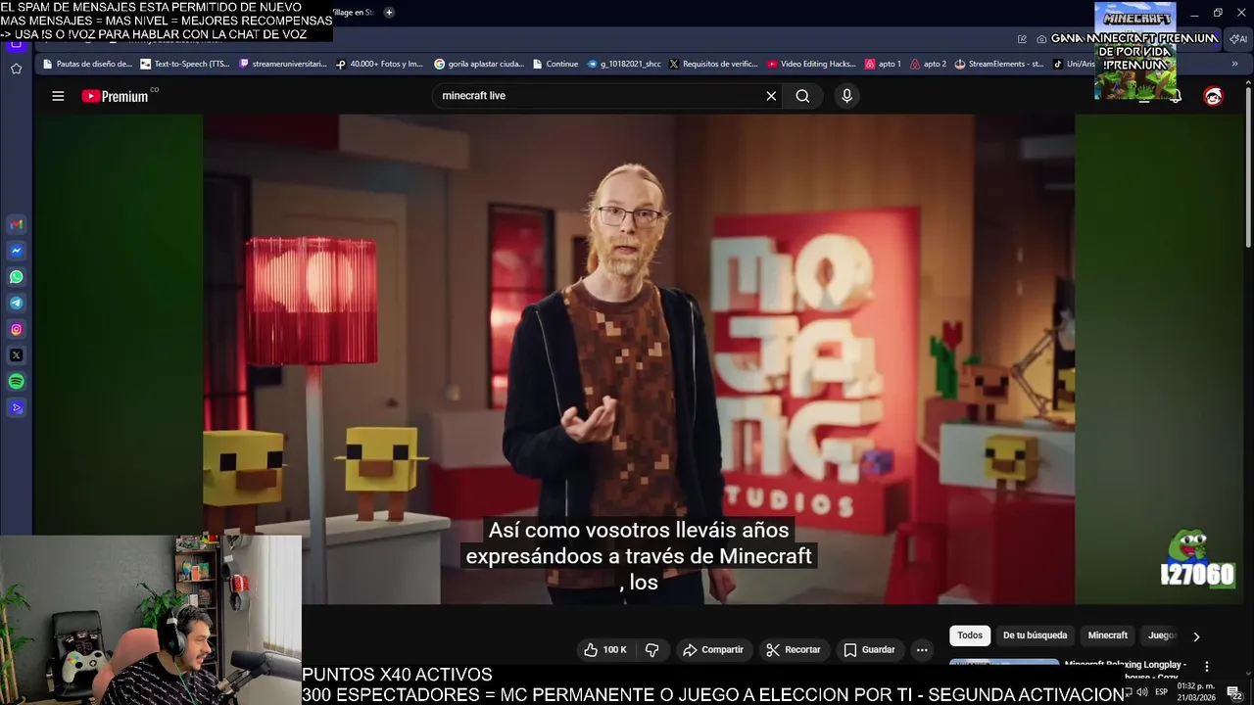Open the 'apto 1' bookmark

[x=883, y=64]
